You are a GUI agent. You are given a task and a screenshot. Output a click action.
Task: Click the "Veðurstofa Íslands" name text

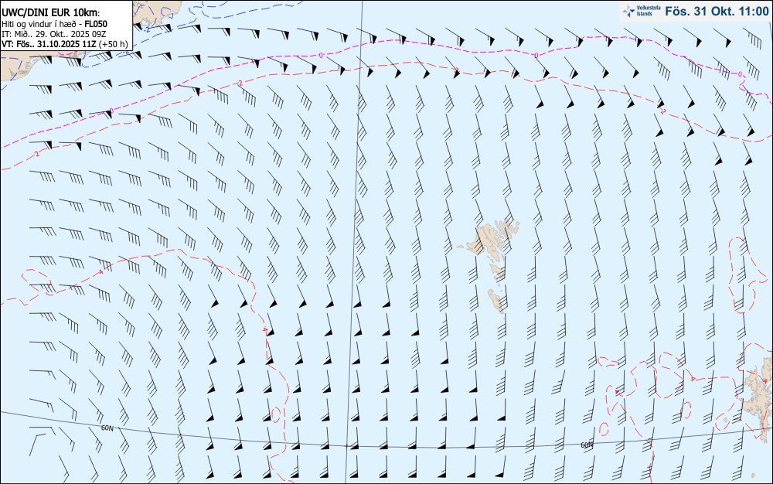(649, 11)
